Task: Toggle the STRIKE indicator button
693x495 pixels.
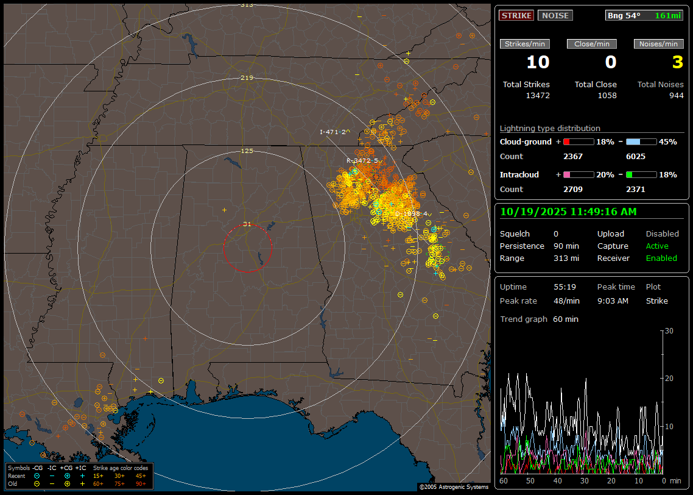Action: coord(516,16)
